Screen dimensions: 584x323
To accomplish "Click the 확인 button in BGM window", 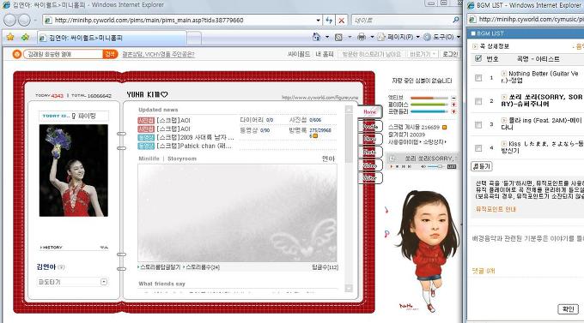I will click(568, 309).
